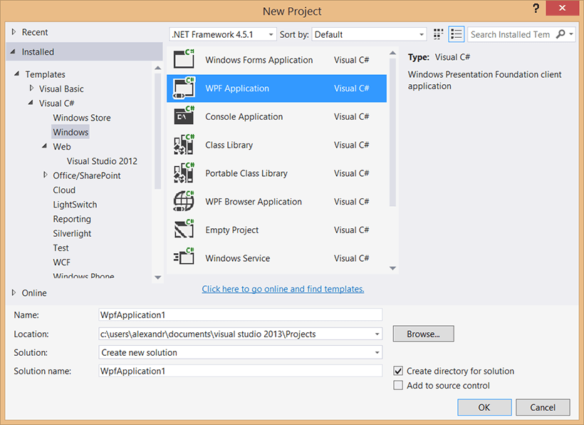Switch to small icons view
Screen dimensions: 584x425
(x=439, y=34)
